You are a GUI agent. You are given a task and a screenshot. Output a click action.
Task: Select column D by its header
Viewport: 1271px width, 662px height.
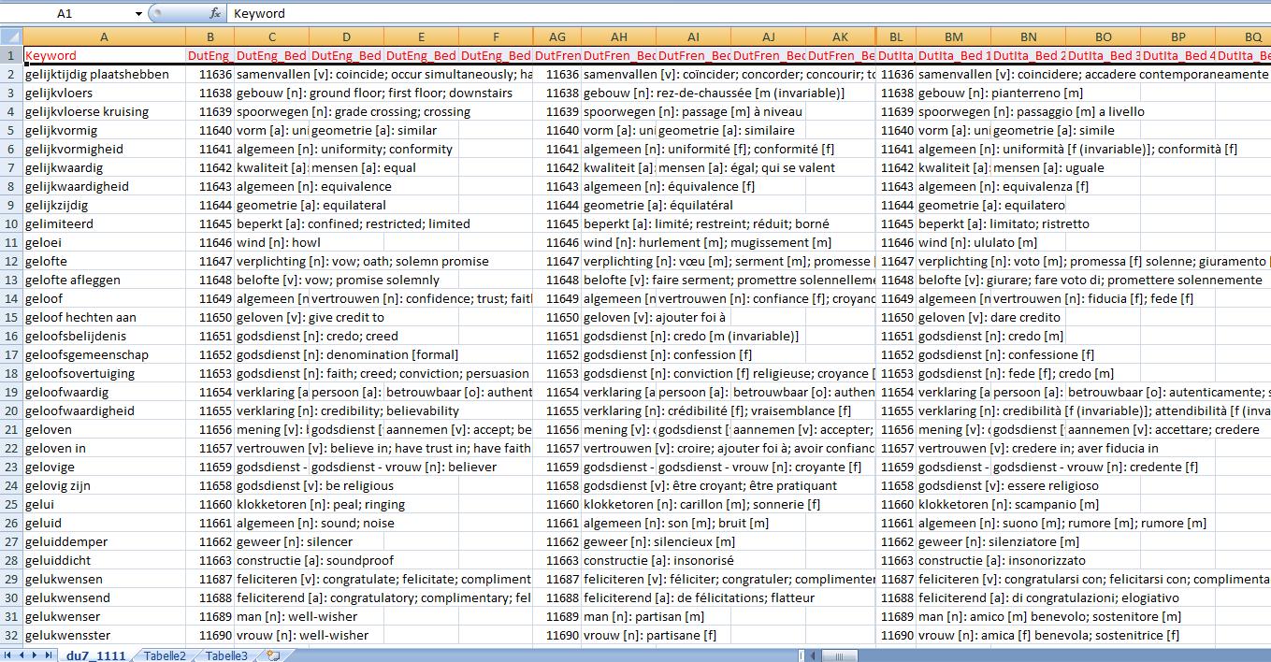[346, 36]
